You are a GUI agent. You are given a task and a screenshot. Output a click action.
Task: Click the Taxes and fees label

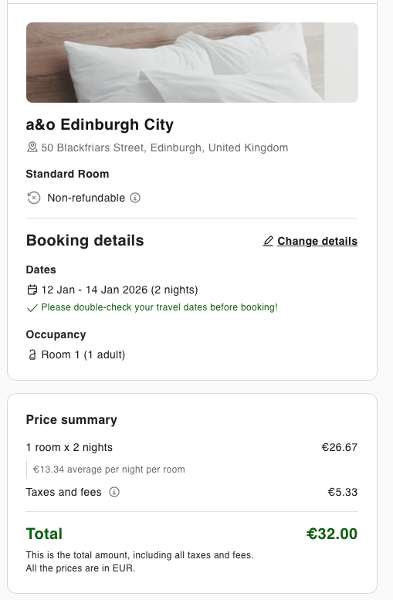point(64,492)
